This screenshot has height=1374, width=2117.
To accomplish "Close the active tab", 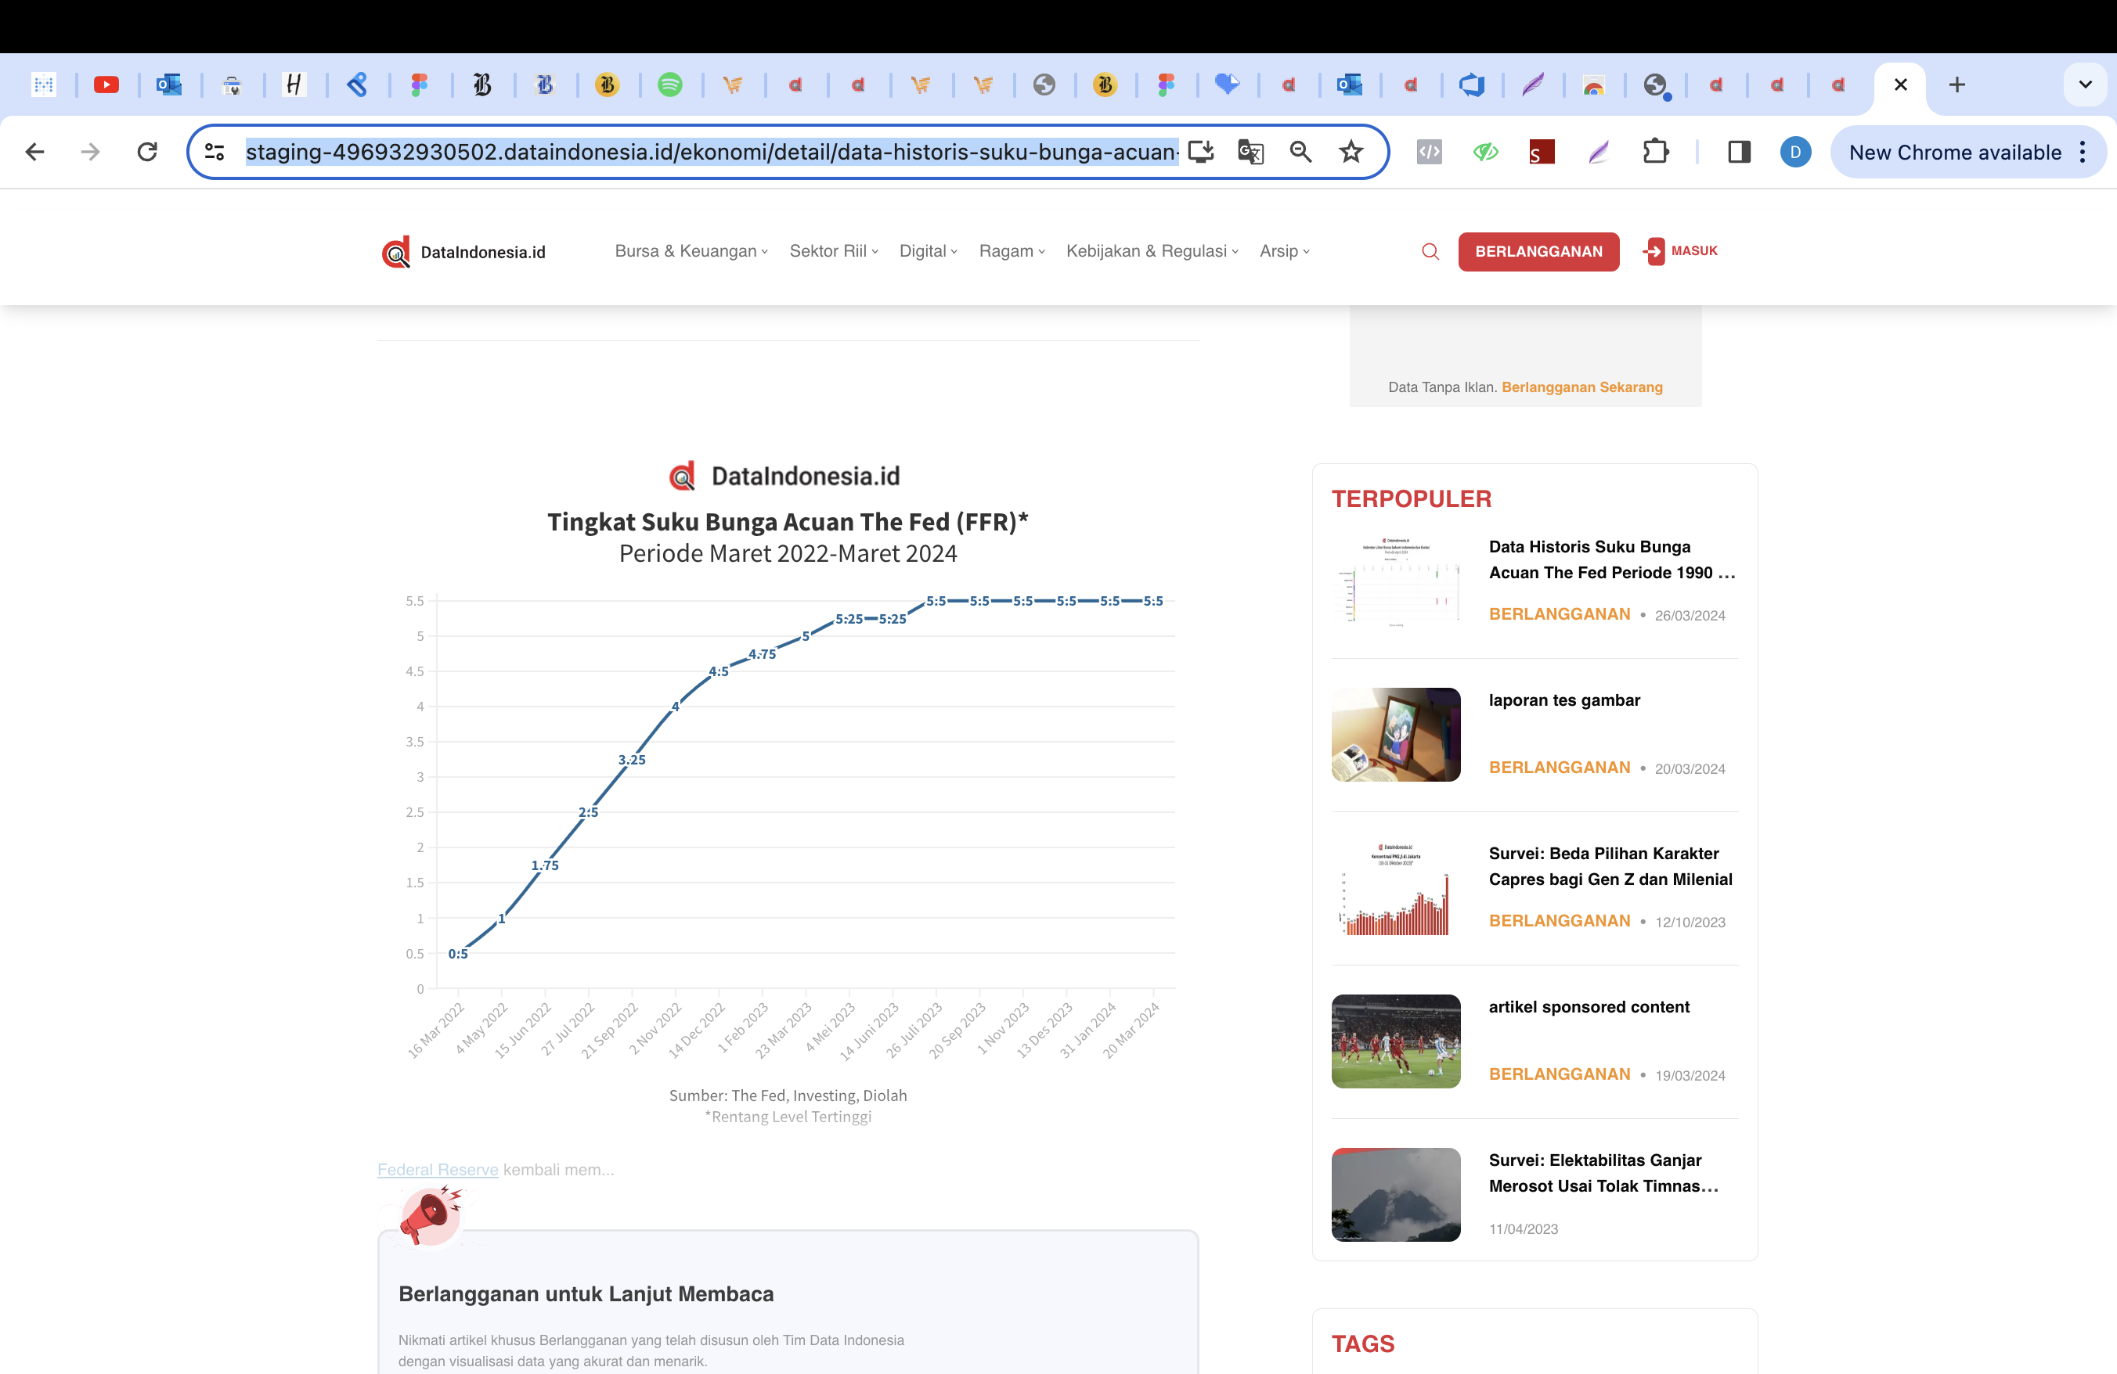I will (1901, 85).
